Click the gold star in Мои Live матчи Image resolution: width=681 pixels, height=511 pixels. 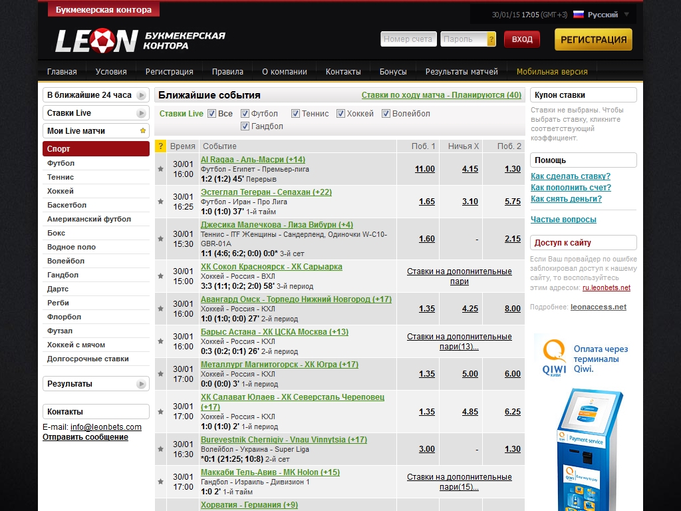pyautogui.click(x=143, y=131)
